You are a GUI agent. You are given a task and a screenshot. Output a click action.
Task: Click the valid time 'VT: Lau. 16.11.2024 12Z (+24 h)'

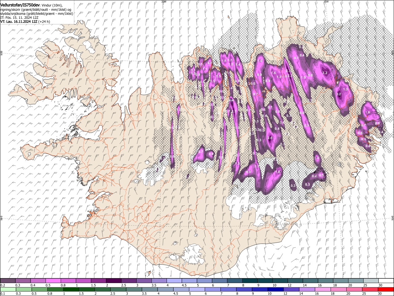coord(25,22)
